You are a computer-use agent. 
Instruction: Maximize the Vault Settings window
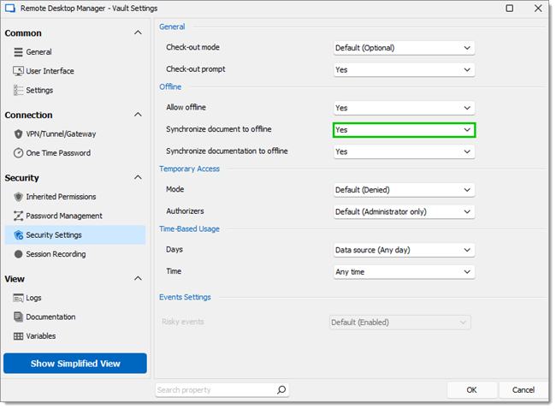click(510, 9)
